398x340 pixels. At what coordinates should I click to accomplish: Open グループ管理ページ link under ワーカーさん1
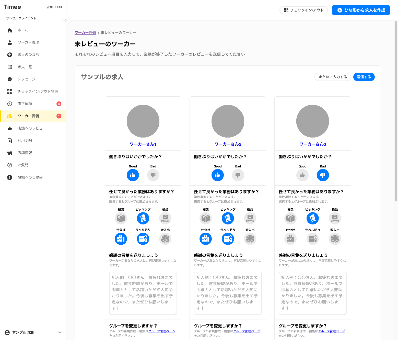[x=162, y=331]
